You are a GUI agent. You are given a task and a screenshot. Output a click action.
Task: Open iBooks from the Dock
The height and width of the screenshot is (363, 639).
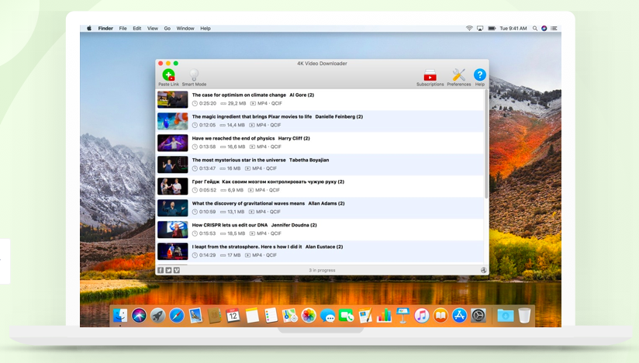440,316
